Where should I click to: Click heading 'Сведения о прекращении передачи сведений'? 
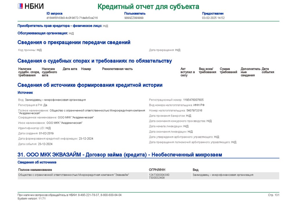click(x=74, y=42)
